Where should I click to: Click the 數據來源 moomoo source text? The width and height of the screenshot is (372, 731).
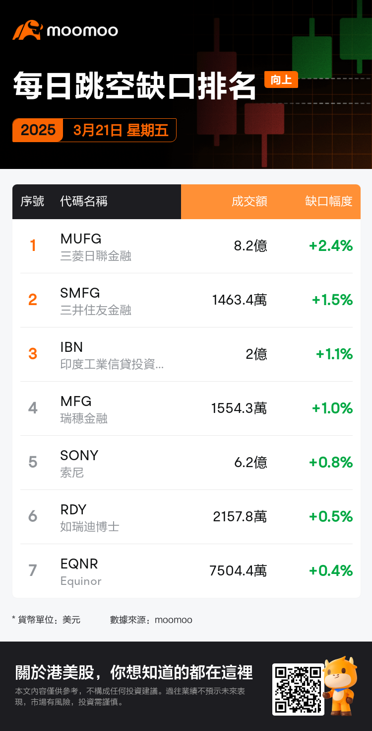tap(151, 620)
